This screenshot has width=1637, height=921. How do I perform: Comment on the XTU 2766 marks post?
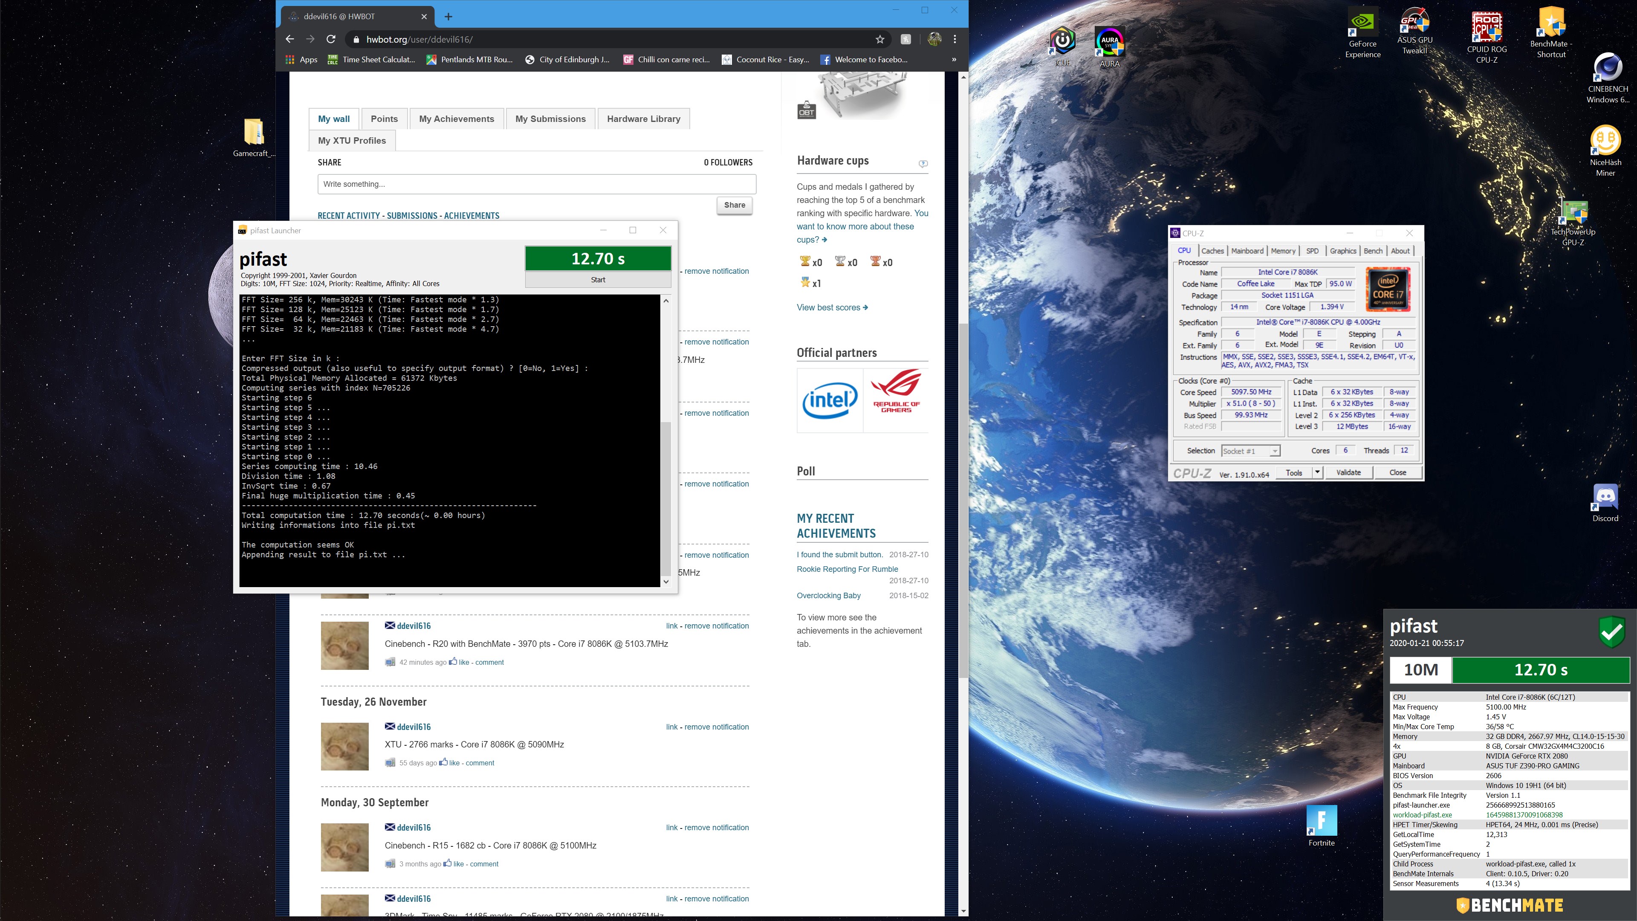480,763
